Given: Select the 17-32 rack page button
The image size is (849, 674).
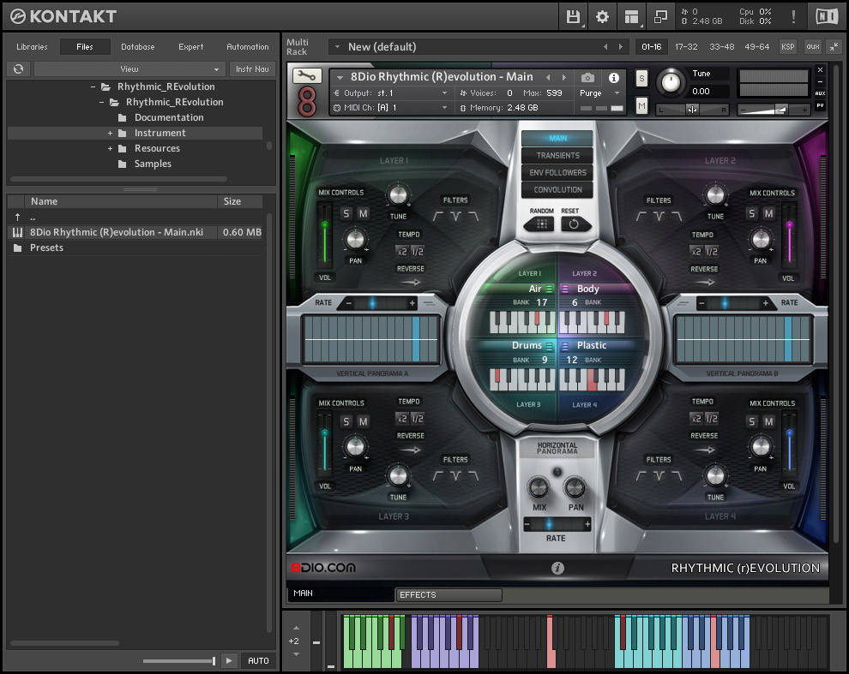Looking at the screenshot, I should coord(686,46).
